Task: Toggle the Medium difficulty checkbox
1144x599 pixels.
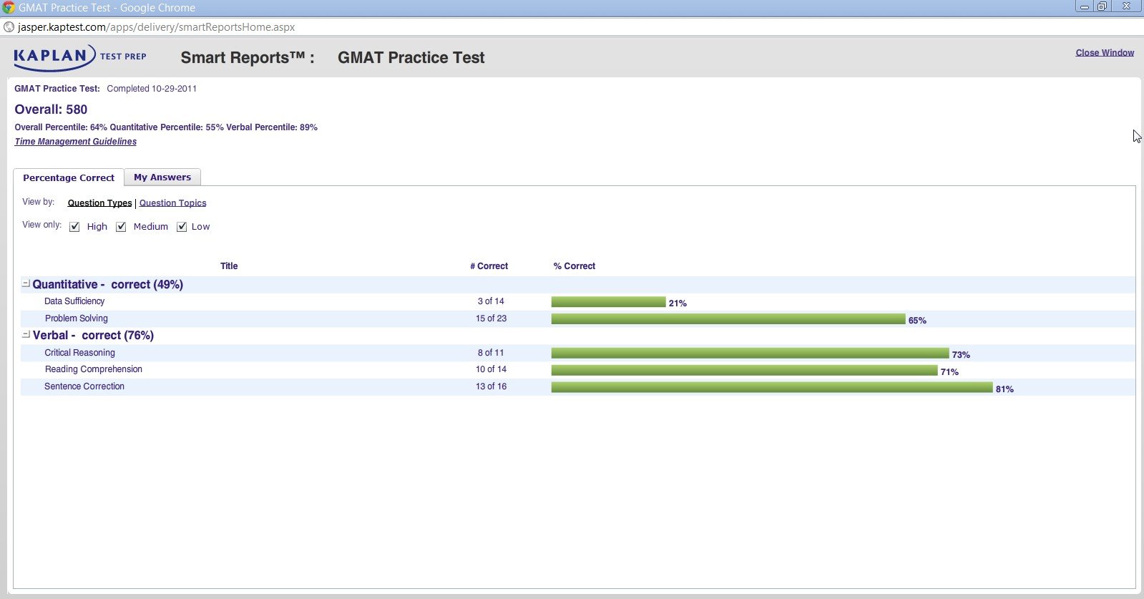Action: 121,227
